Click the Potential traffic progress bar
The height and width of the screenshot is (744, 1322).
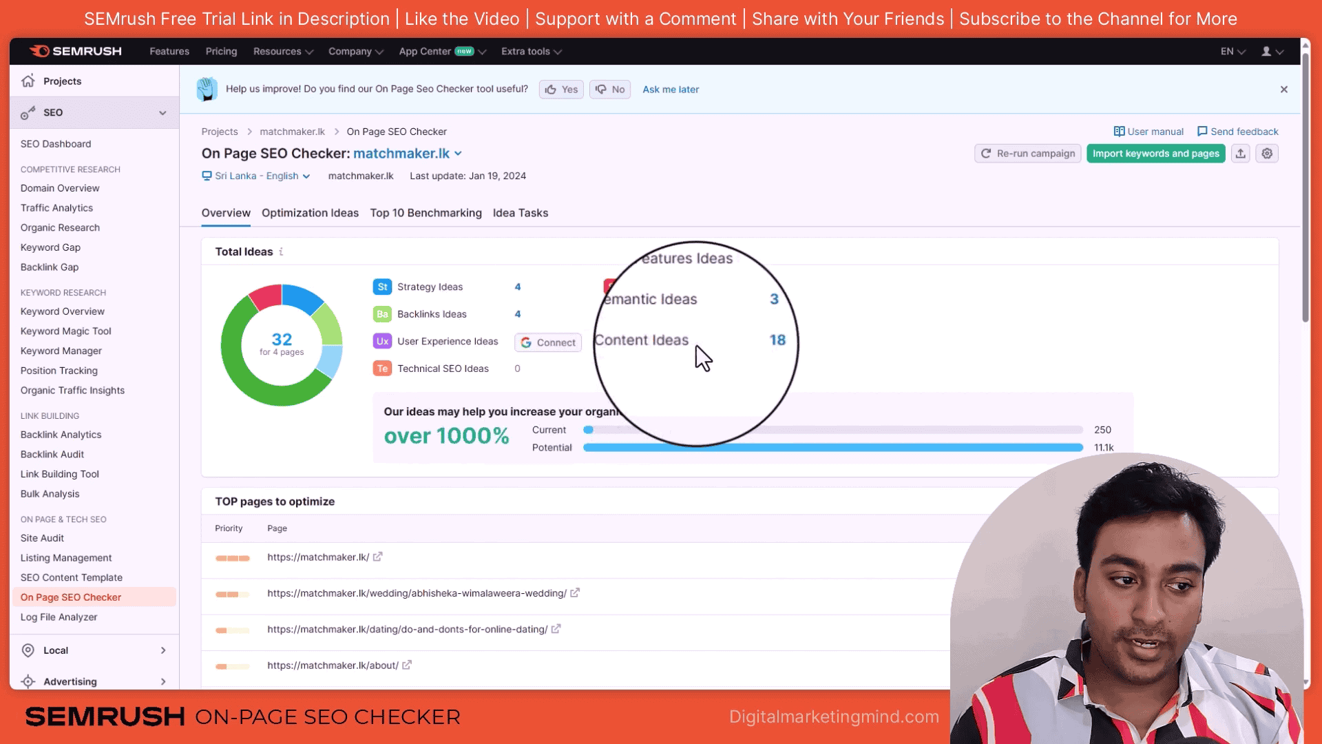click(x=832, y=448)
